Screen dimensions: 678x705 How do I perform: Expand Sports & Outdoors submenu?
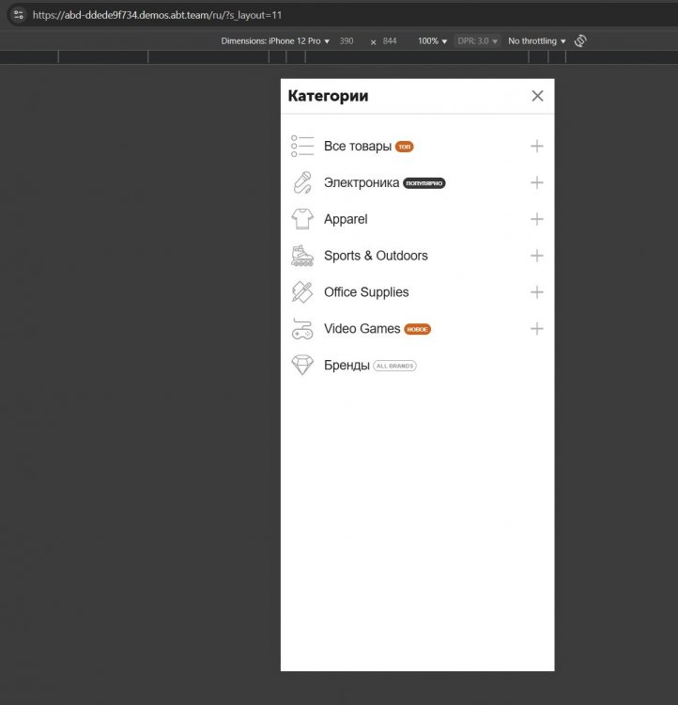point(536,256)
